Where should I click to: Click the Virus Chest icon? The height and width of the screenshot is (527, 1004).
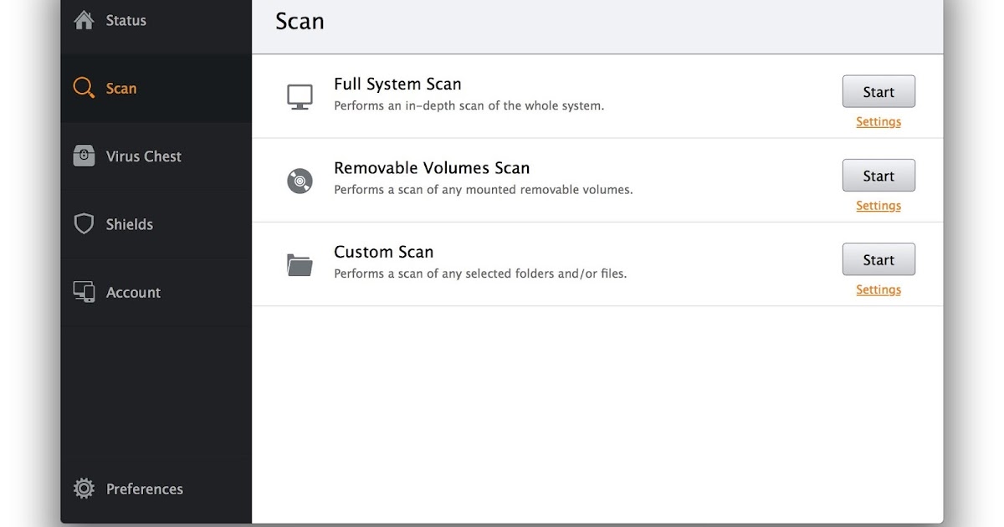coord(84,156)
